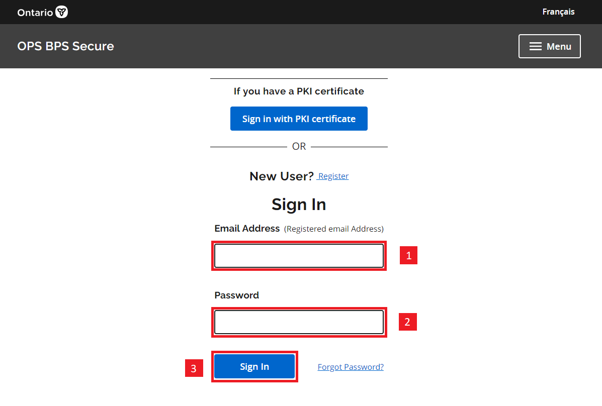Click the red number 3 marker
Viewport: 602px width, 406px height.
(x=194, y=369)
